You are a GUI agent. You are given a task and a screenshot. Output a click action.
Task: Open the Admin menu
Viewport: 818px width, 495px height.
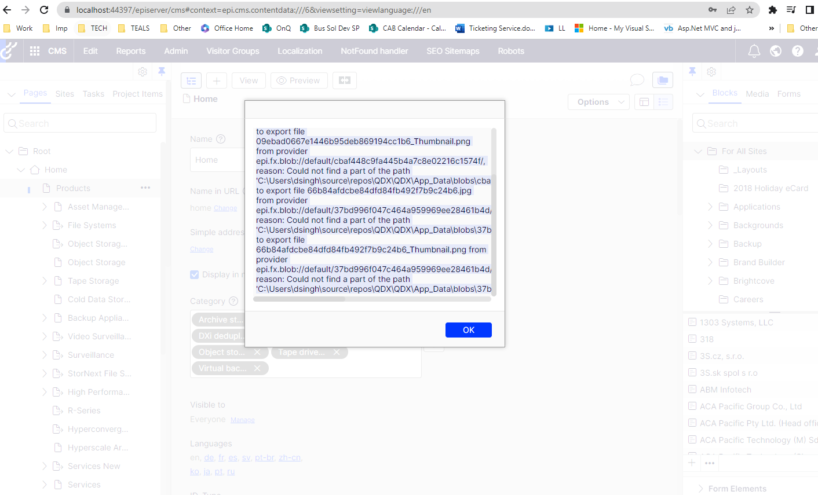click(176, 51)
